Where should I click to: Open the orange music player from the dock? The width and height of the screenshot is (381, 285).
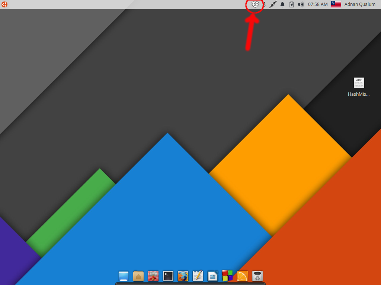point(242,276)
